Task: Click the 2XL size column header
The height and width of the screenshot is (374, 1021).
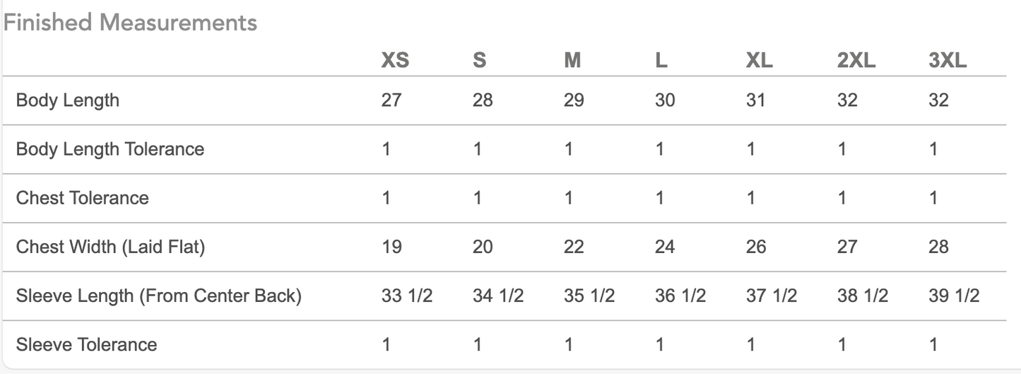Action: click(x=856, y=61)
